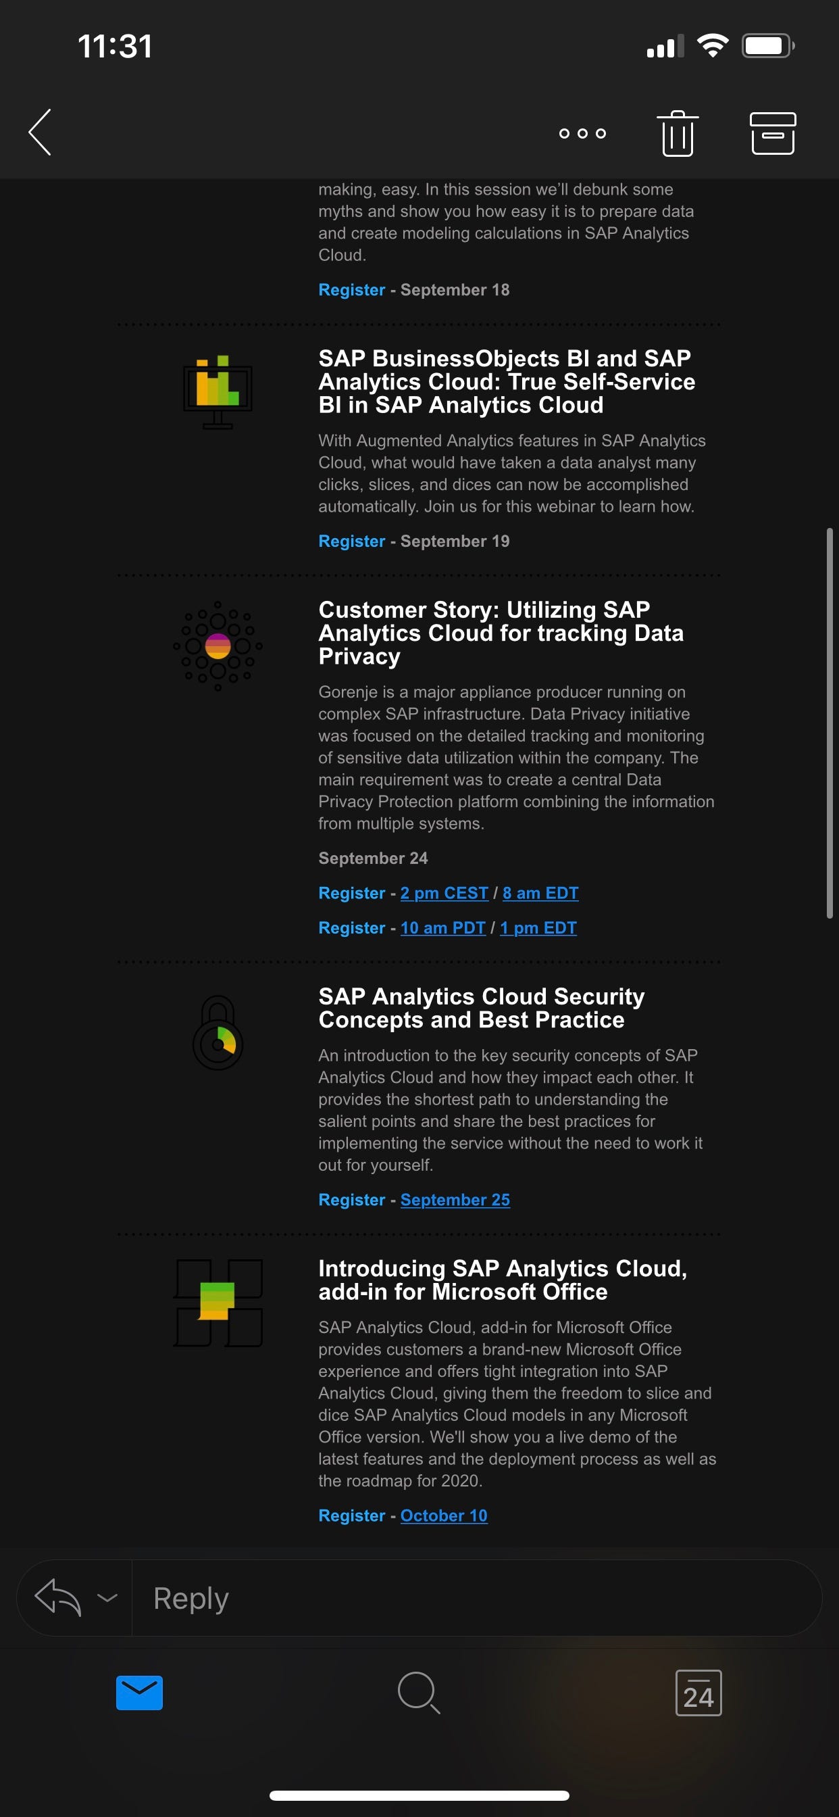The width and height of the screenshot is (839, 1817).
Task: Tap the reply arrow icon
Action: (58, 1597)
